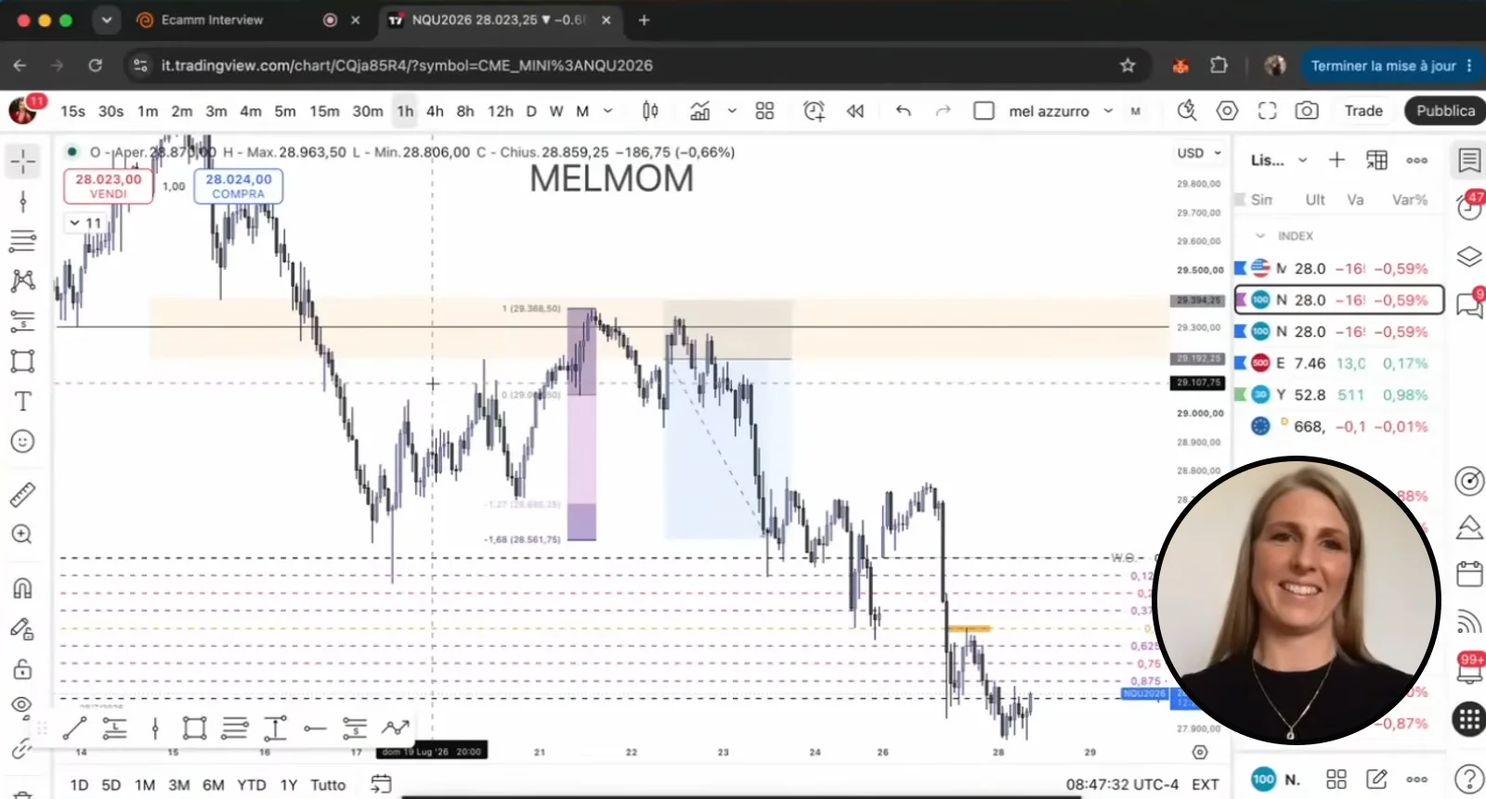
Task: Collapse the indicator legend showing 11
Action: pyautogui.click(x=85, y=223)
